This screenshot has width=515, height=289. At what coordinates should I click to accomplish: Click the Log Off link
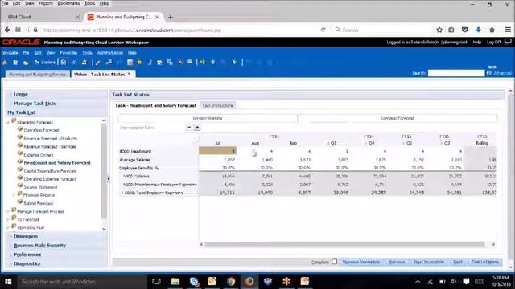[493, 43]
